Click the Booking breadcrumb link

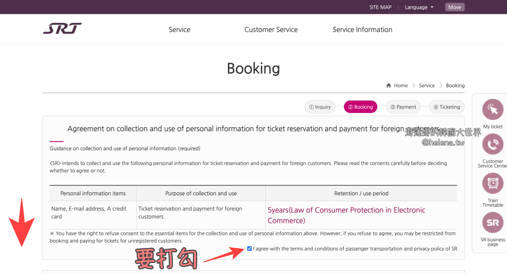[455, 86]
